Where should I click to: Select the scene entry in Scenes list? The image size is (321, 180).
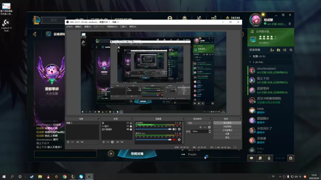(82, 123)
